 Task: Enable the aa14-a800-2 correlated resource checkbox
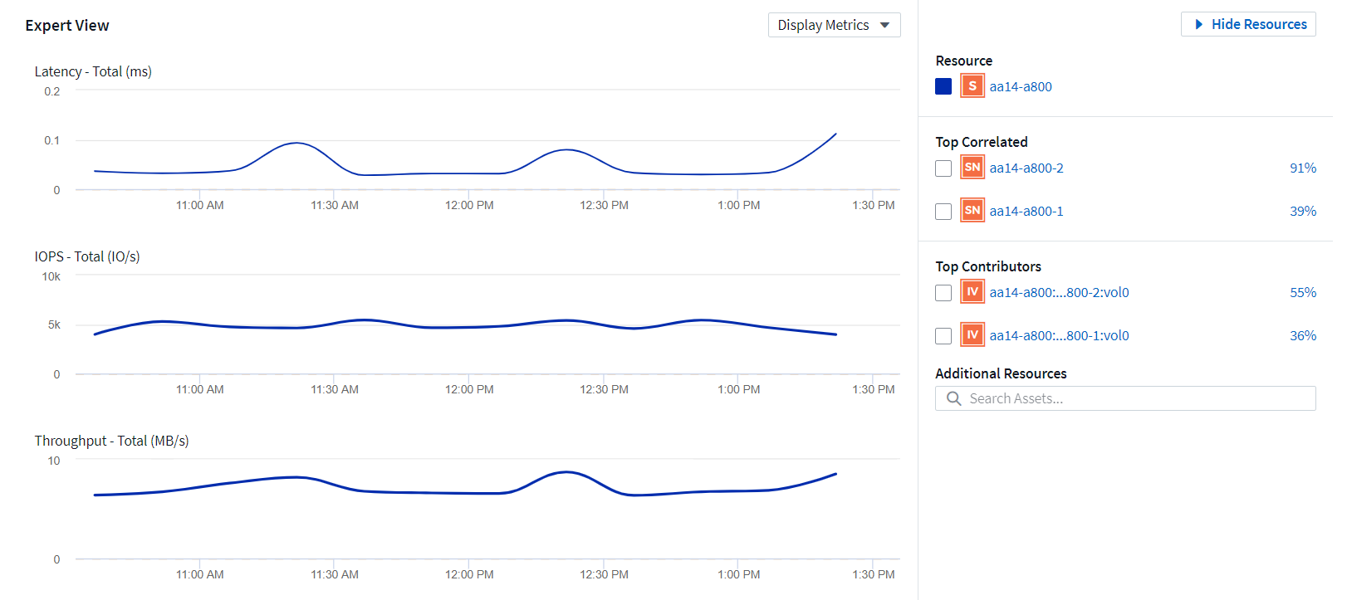click(x=943, y=168)
